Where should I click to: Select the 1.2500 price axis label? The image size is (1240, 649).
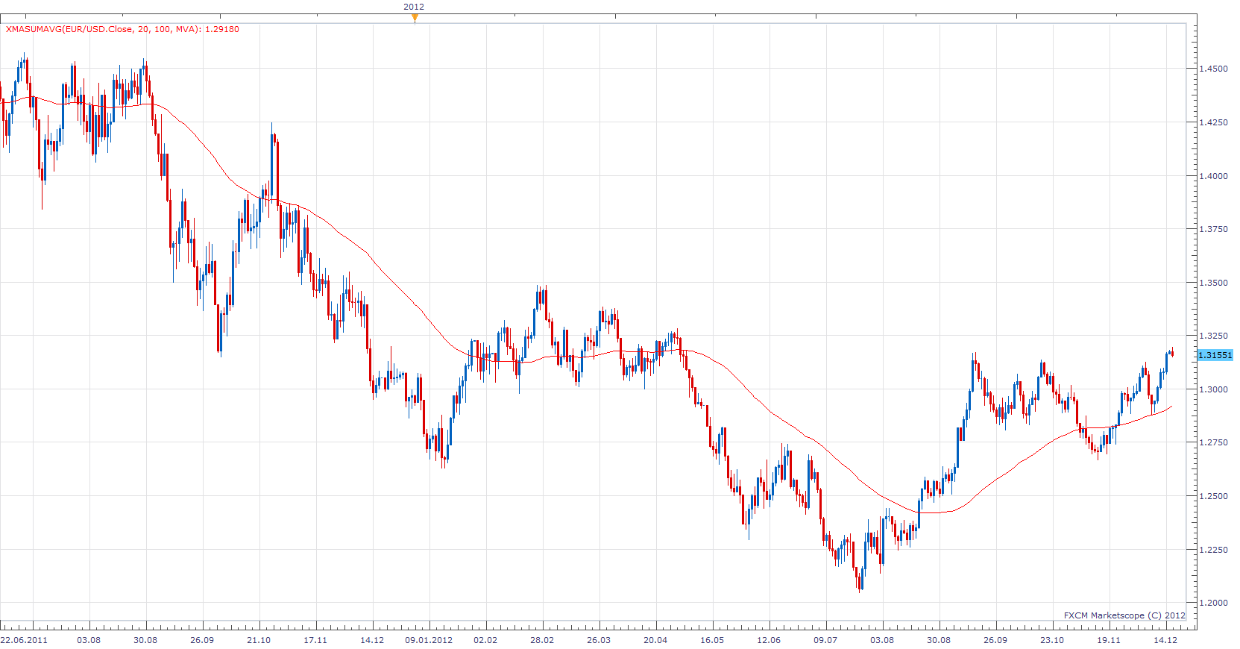click(1213, 496)
